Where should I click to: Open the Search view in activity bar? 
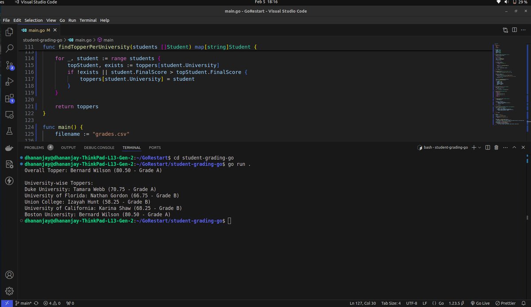(x=9, y=49)
